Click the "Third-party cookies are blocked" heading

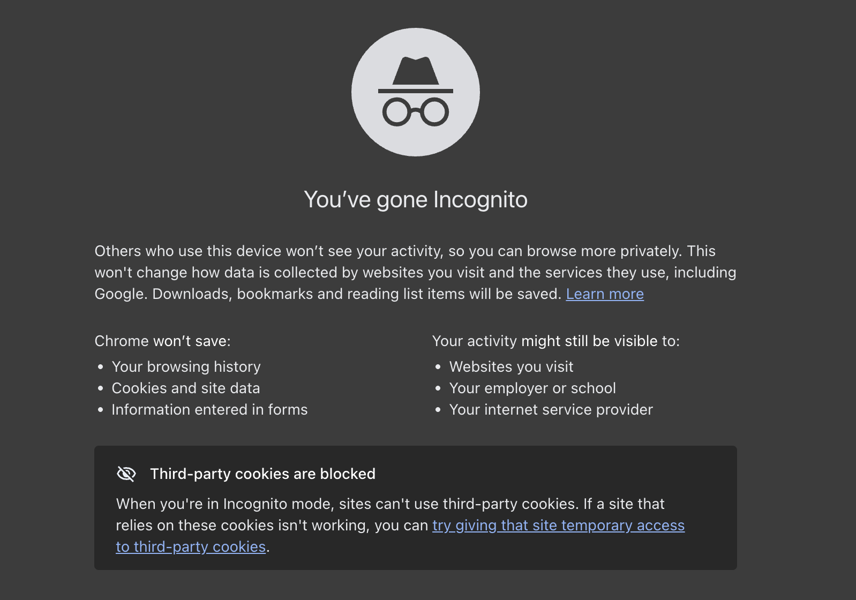pyautogui.click(x=263, y=474)
